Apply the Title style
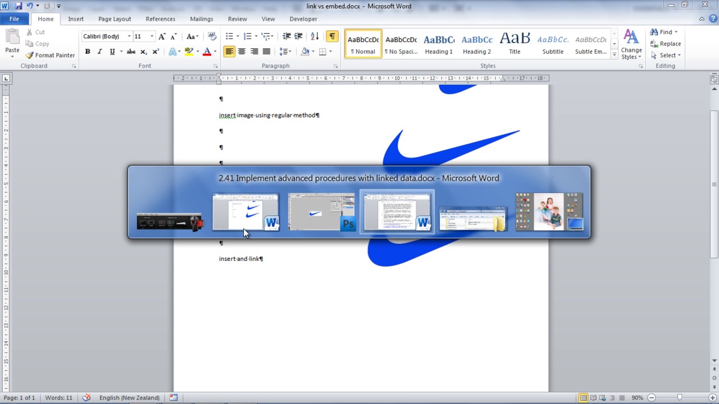This screenshot has width=719, height=404. pos(515,44)
